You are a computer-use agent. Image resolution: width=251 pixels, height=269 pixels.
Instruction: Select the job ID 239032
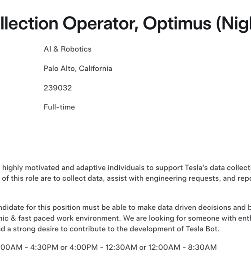tap(58, 88)
